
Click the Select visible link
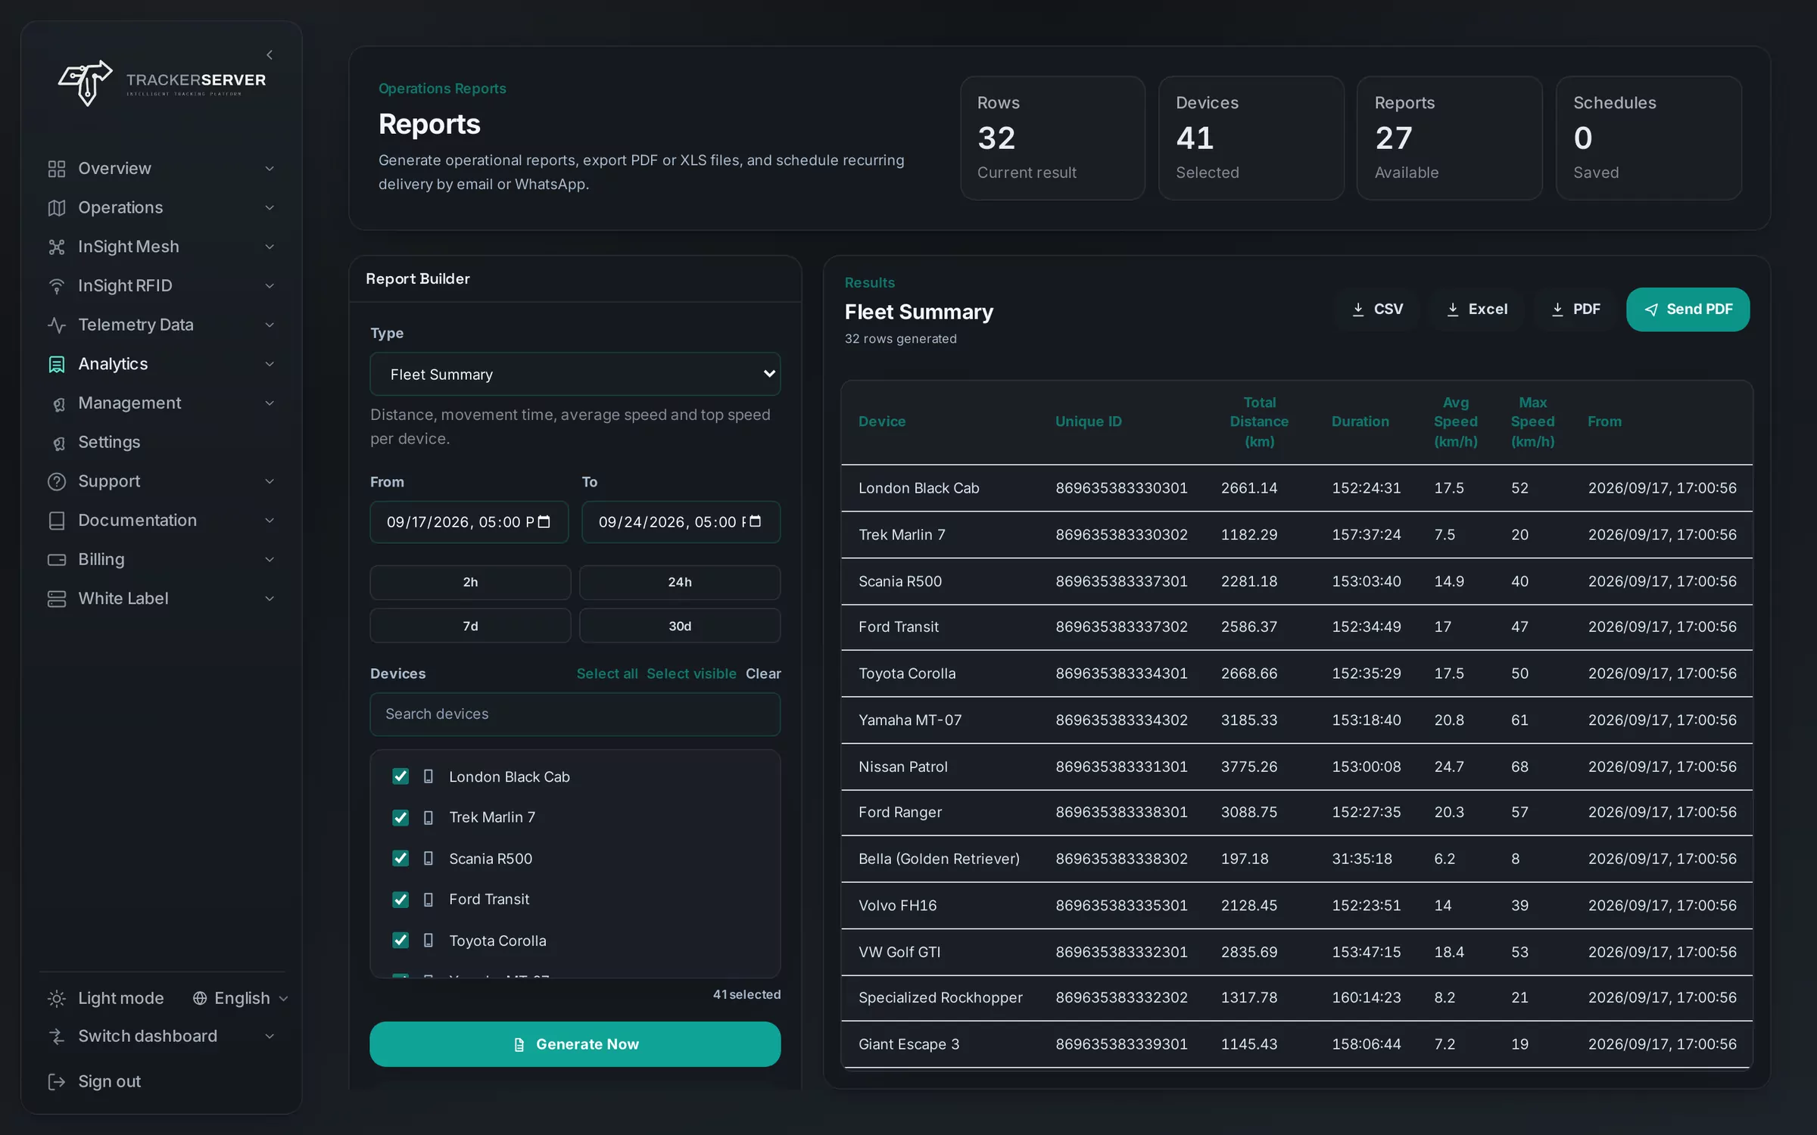(691, 673)
